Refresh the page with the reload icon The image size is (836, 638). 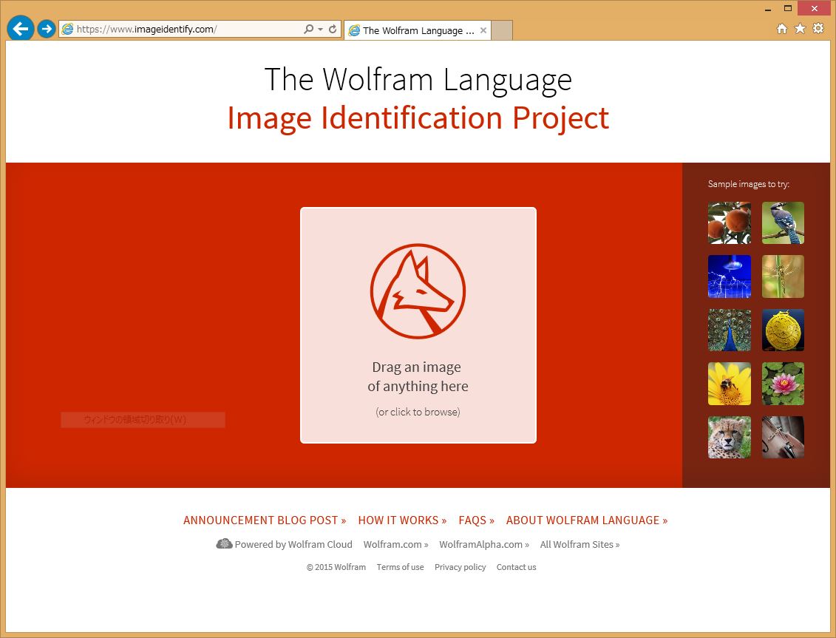333,29
